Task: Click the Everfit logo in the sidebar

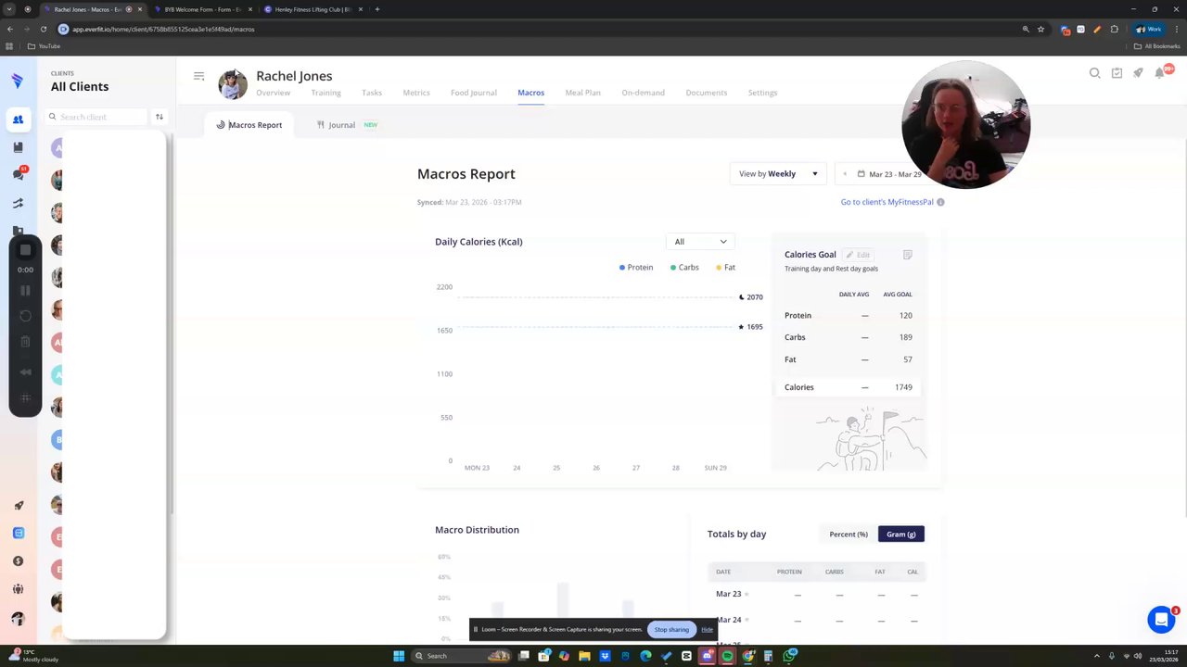Action: click(x=18, y=81)
